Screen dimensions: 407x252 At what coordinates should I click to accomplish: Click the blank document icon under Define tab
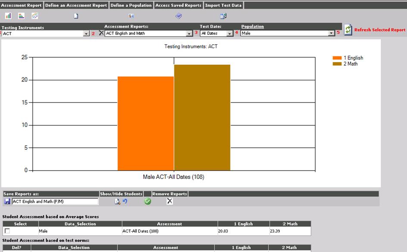tap(76, 16)
